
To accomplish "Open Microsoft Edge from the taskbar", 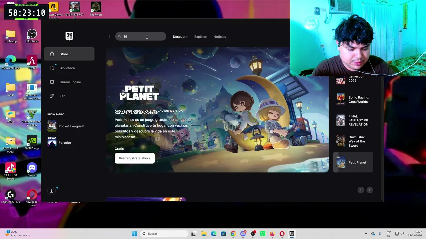I will [x=213, y=234].
